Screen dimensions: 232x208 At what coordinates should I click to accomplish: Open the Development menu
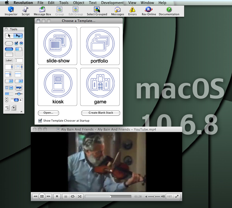[x=112, y=3]
